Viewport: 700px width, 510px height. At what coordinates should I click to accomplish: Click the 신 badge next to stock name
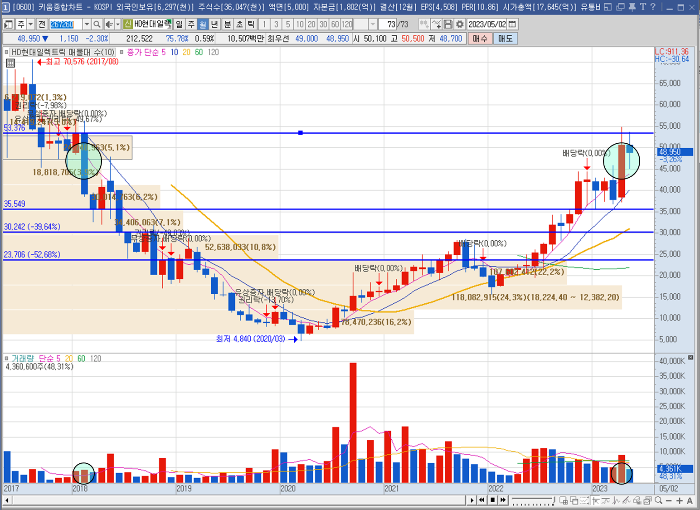[128, 24]
